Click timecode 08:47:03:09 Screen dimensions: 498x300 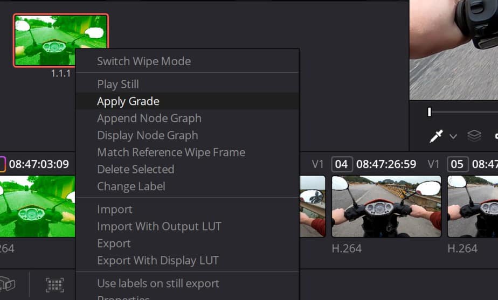pyautogui.click(x=39, y=164)
